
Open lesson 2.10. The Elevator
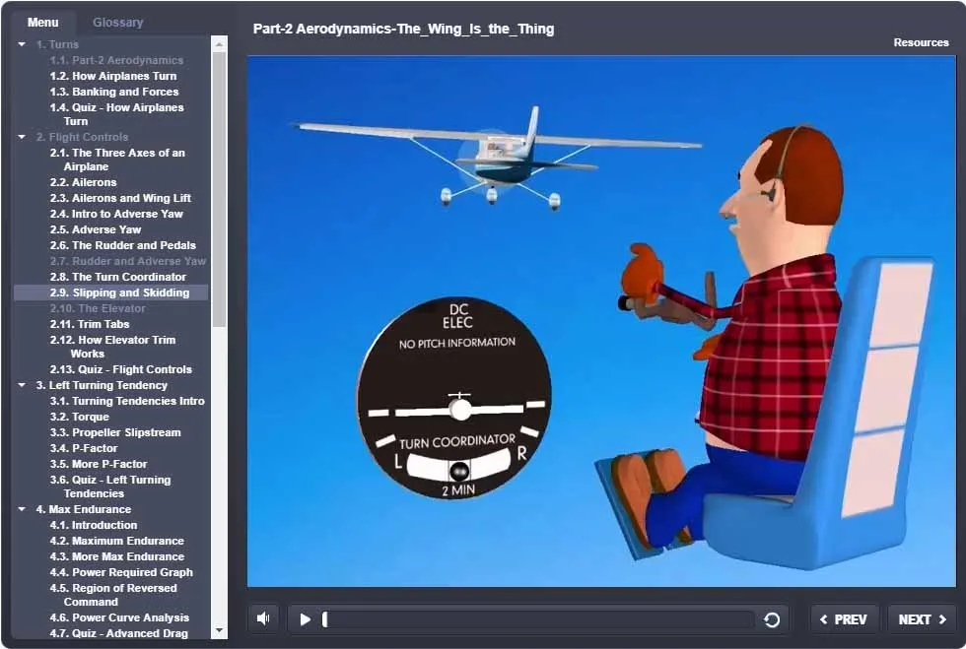point(98,308)
